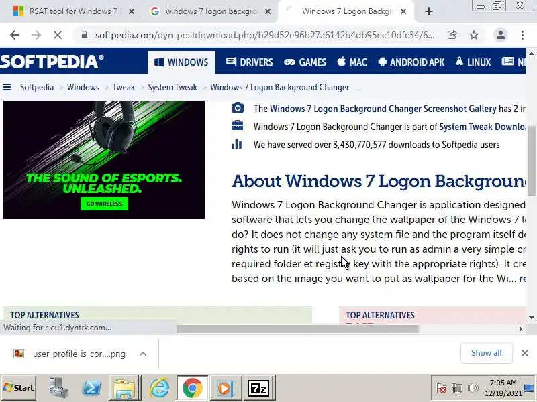Open the LINUX category
This screenshot has height=402, width=537.
473,62
